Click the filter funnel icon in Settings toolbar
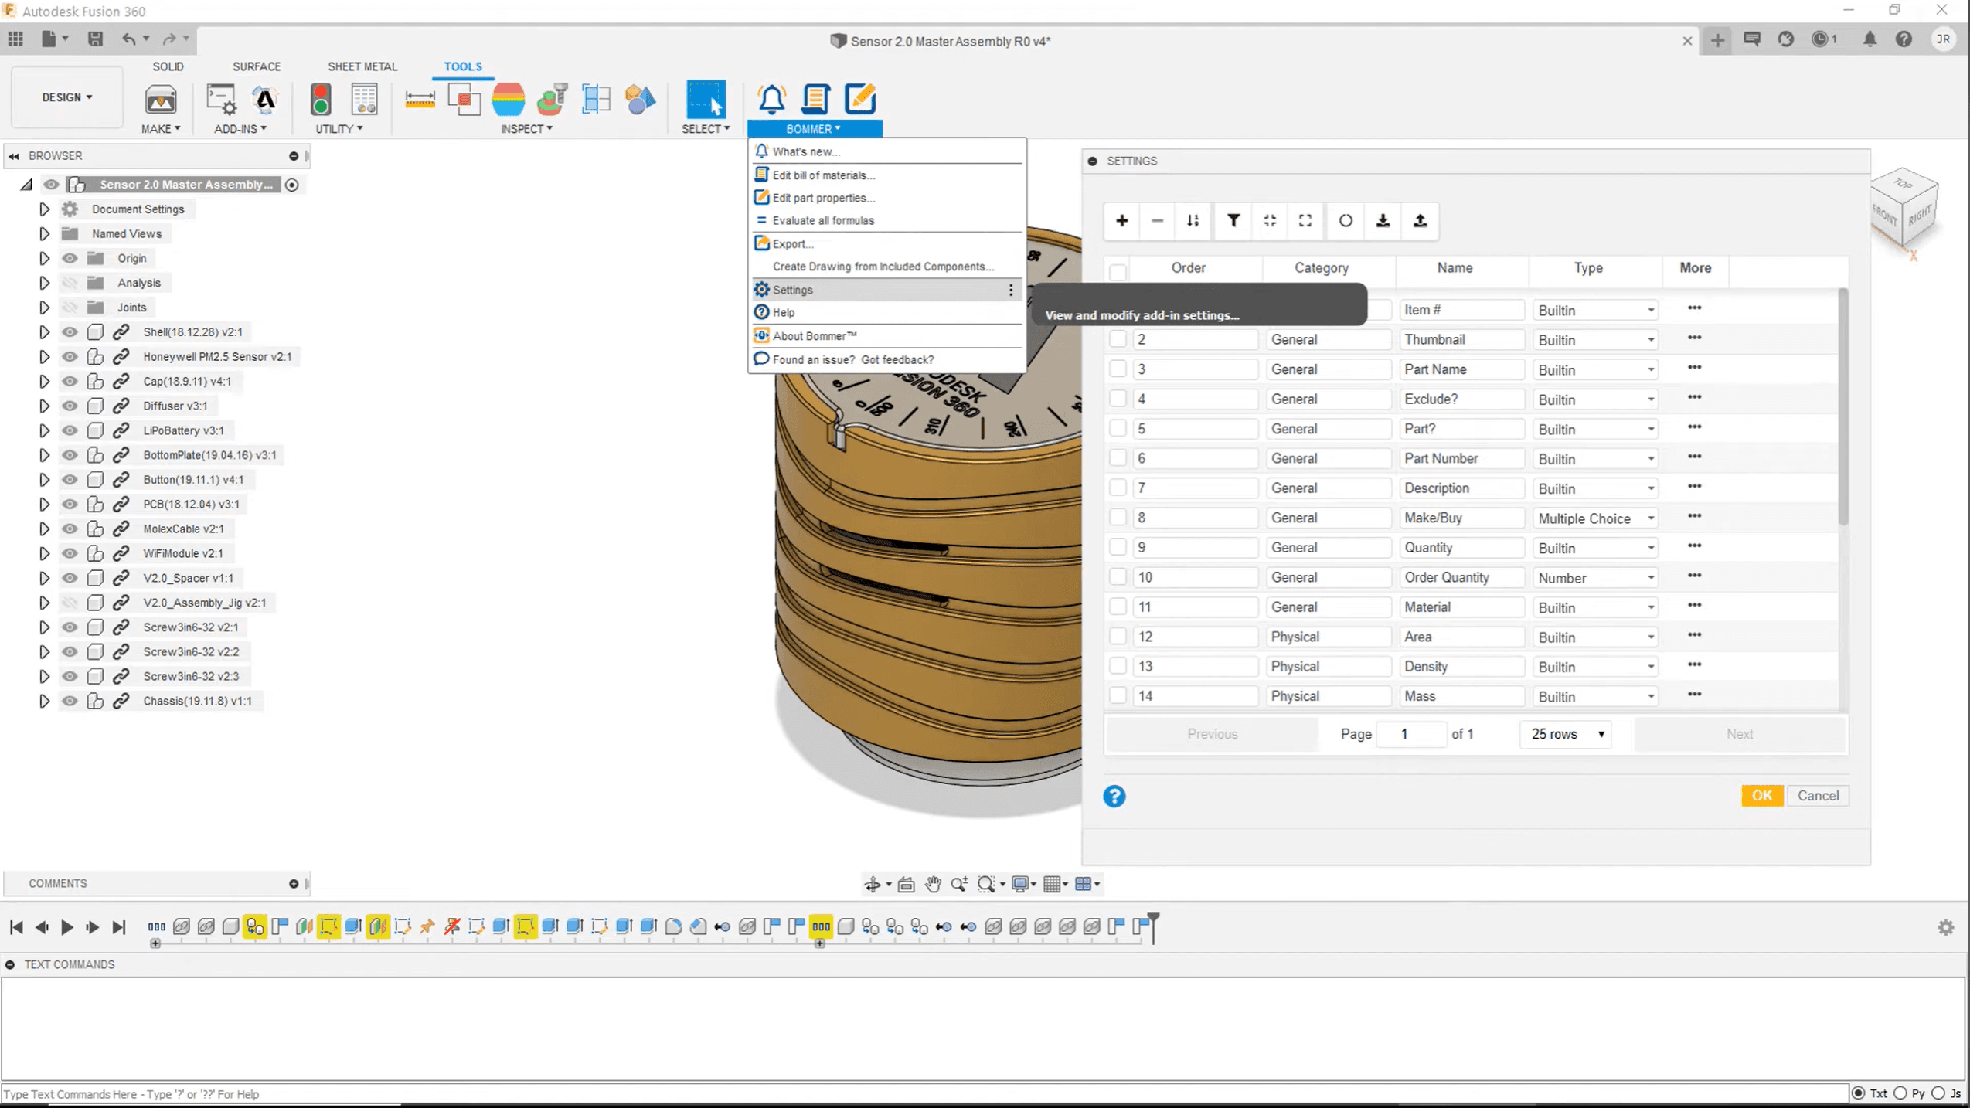This screenshot has width=1970, height=1108. coord(1233,221)
